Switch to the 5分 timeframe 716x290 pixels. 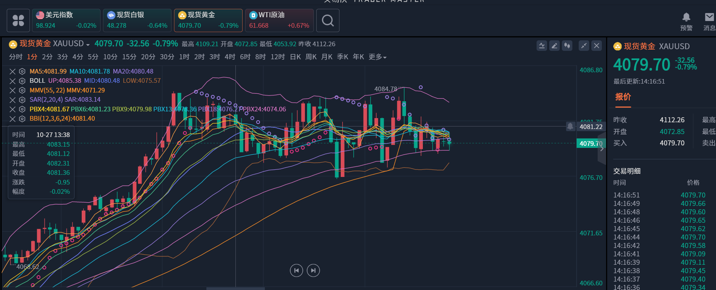click(x=93, y=57)
